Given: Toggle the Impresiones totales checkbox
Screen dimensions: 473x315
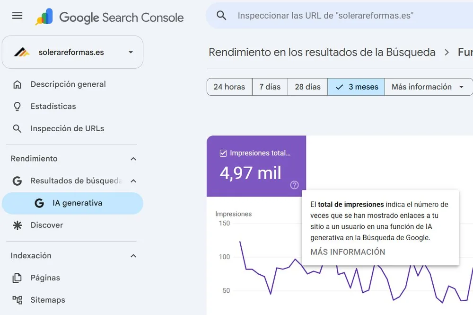Looking at the screenshot, I should 223,153.
